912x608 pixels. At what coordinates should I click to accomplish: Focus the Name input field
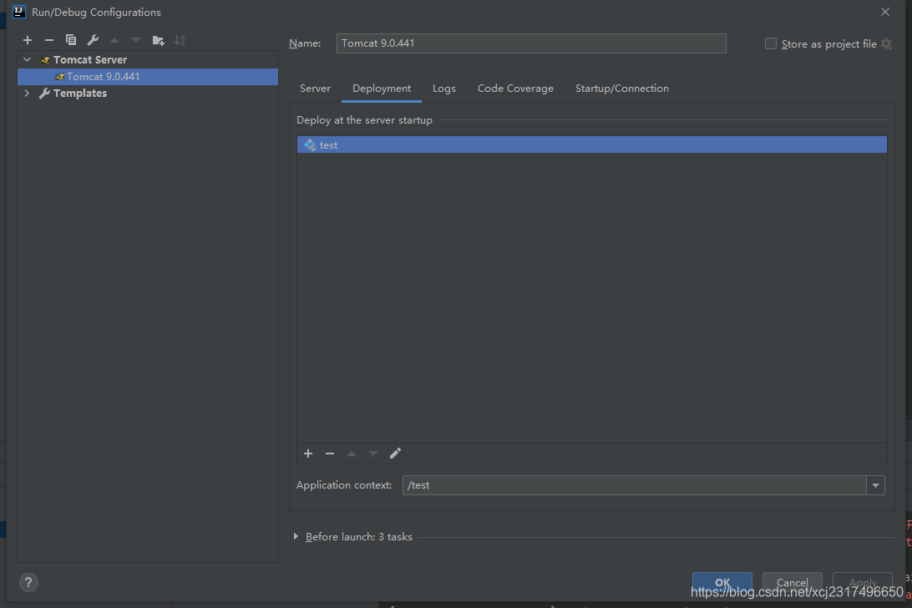coord(531,43)
